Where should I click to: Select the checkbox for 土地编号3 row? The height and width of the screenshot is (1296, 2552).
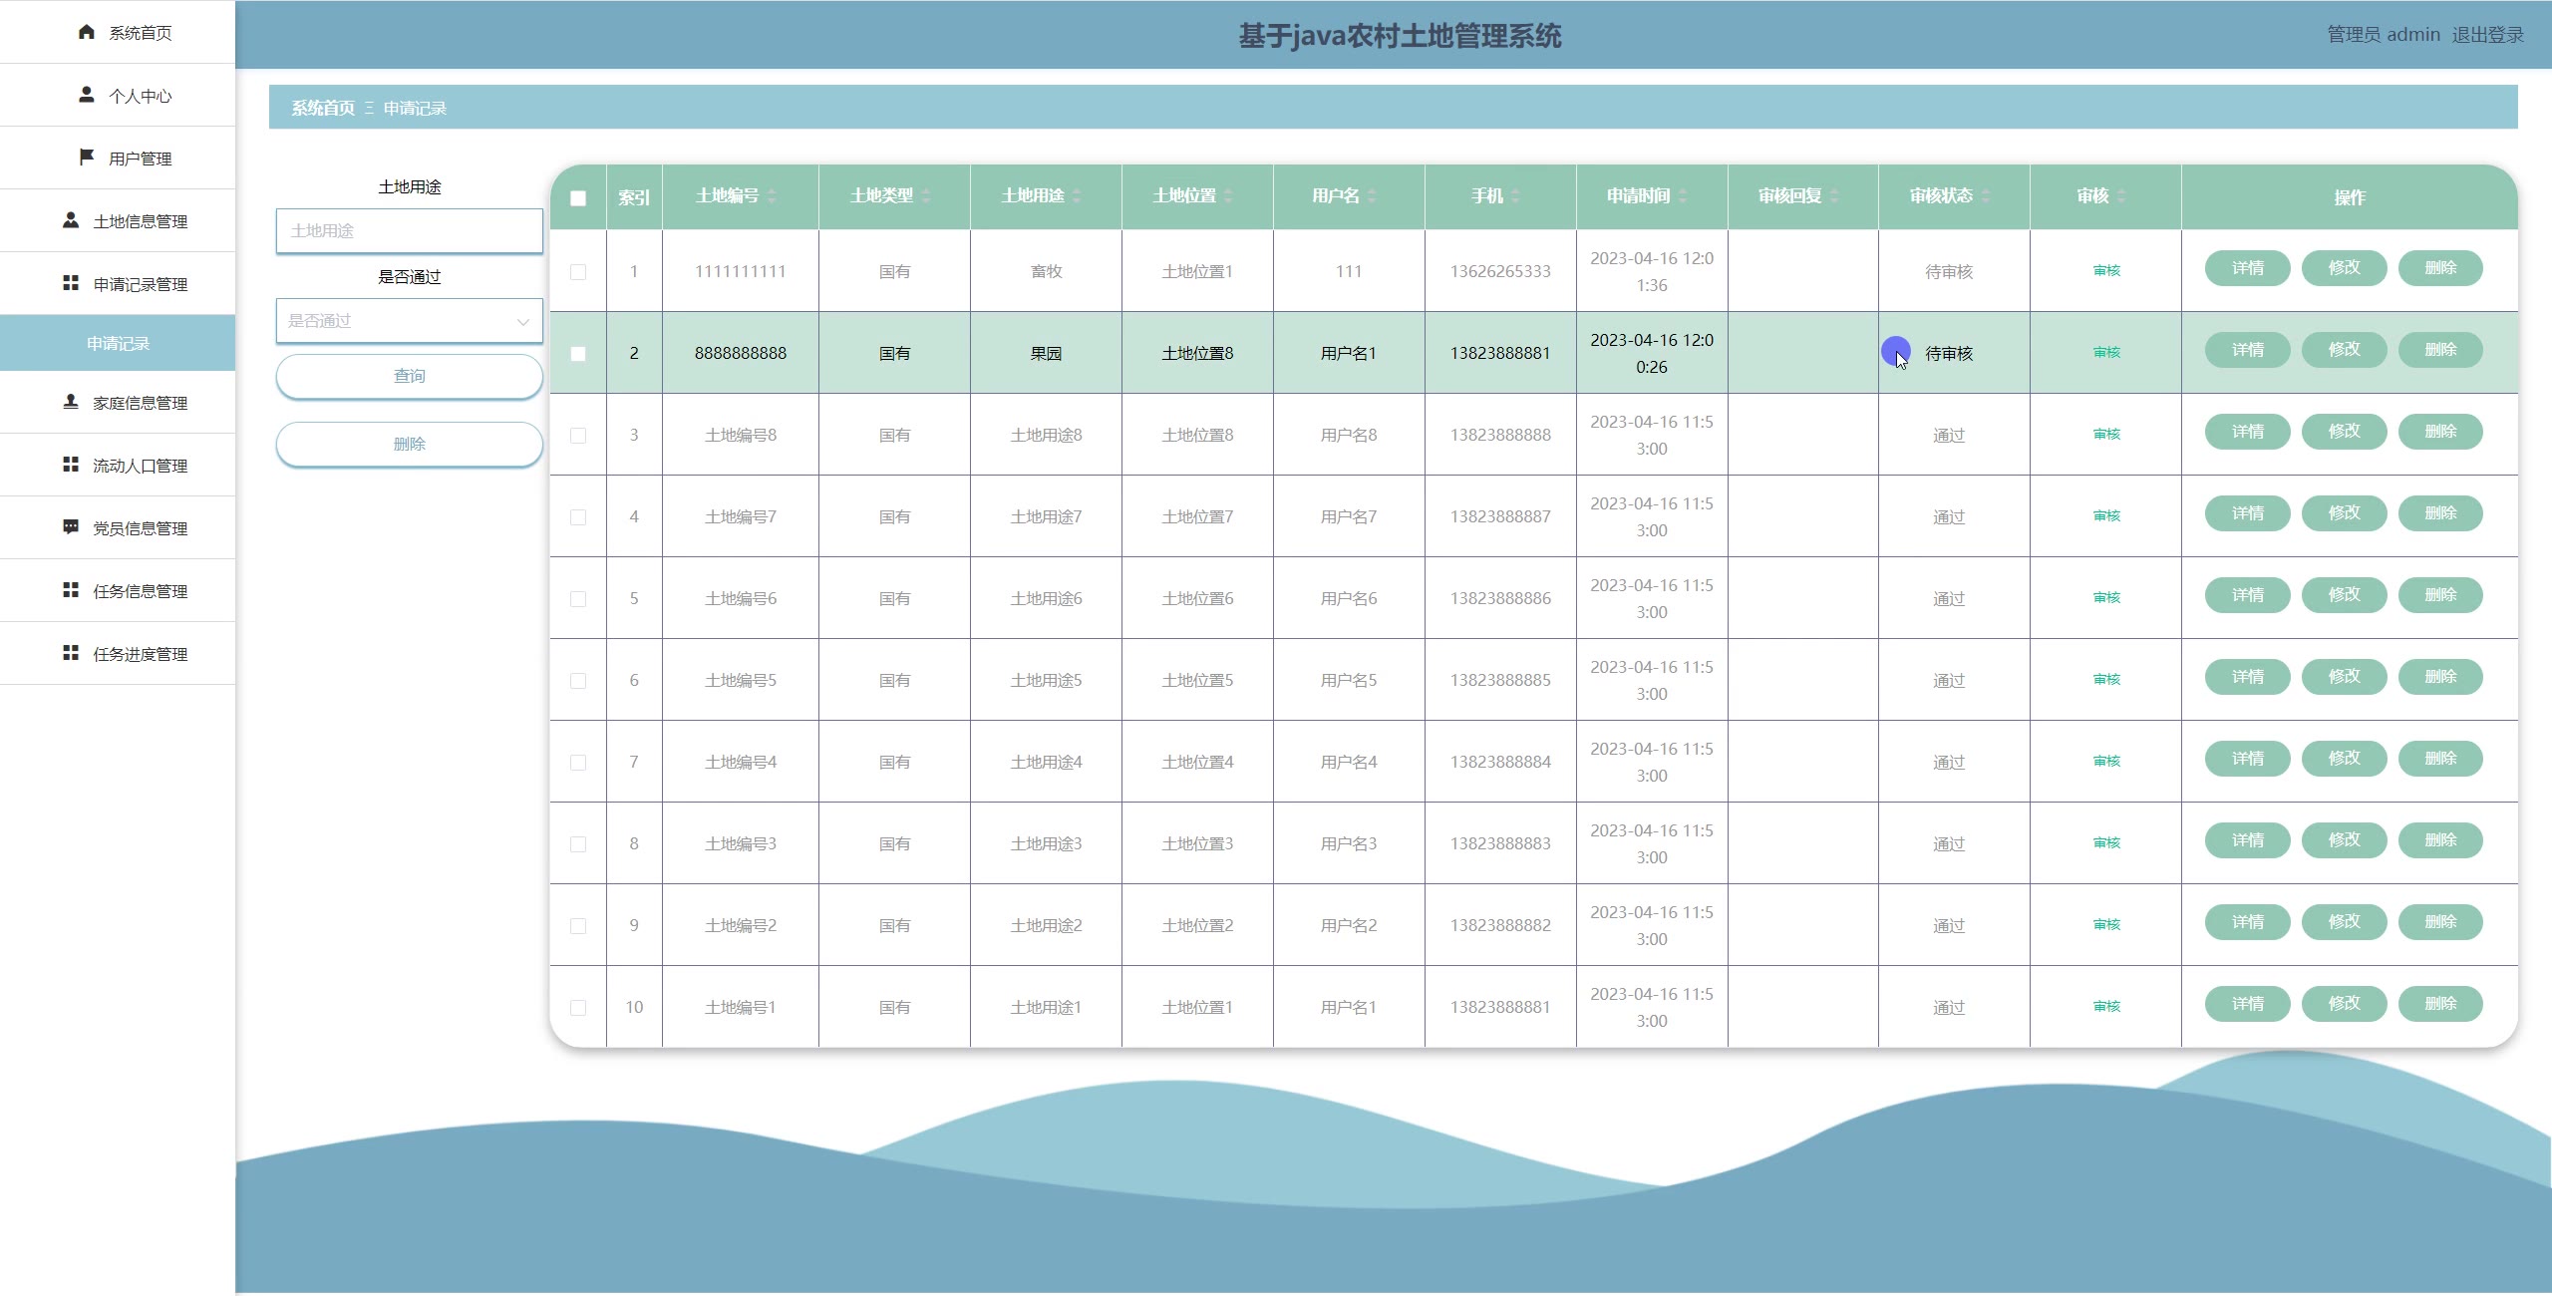click(578, 843)
